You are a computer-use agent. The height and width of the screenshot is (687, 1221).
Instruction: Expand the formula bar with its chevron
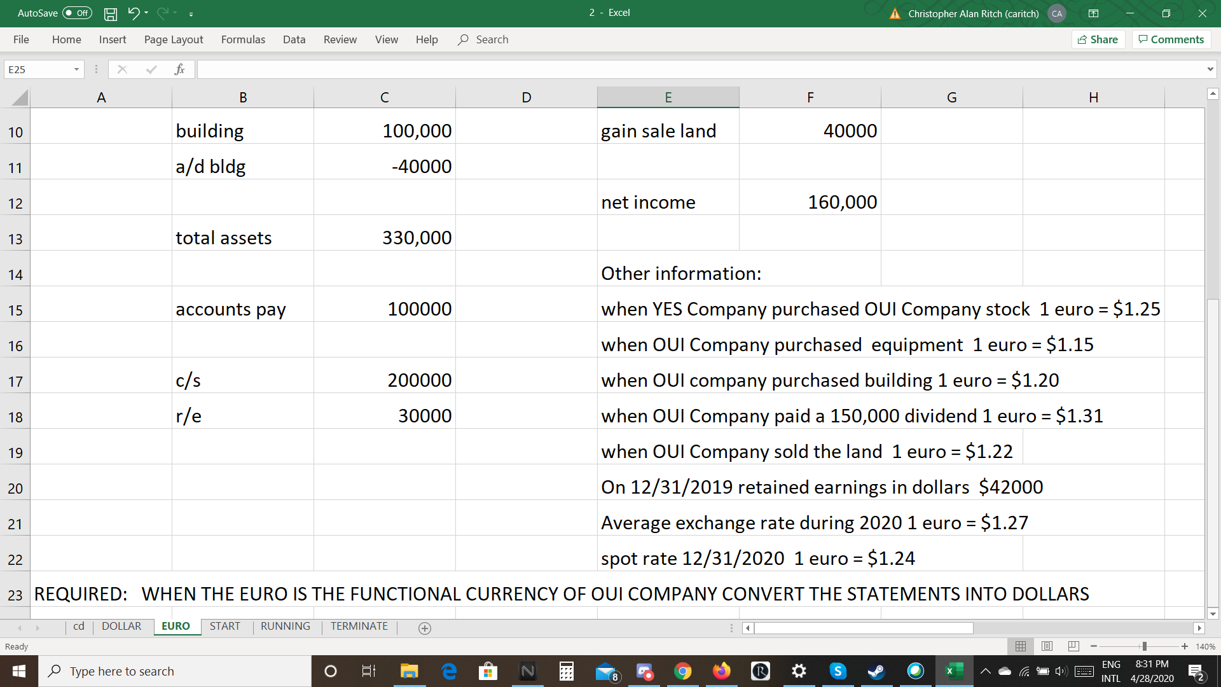point(1210,69)
